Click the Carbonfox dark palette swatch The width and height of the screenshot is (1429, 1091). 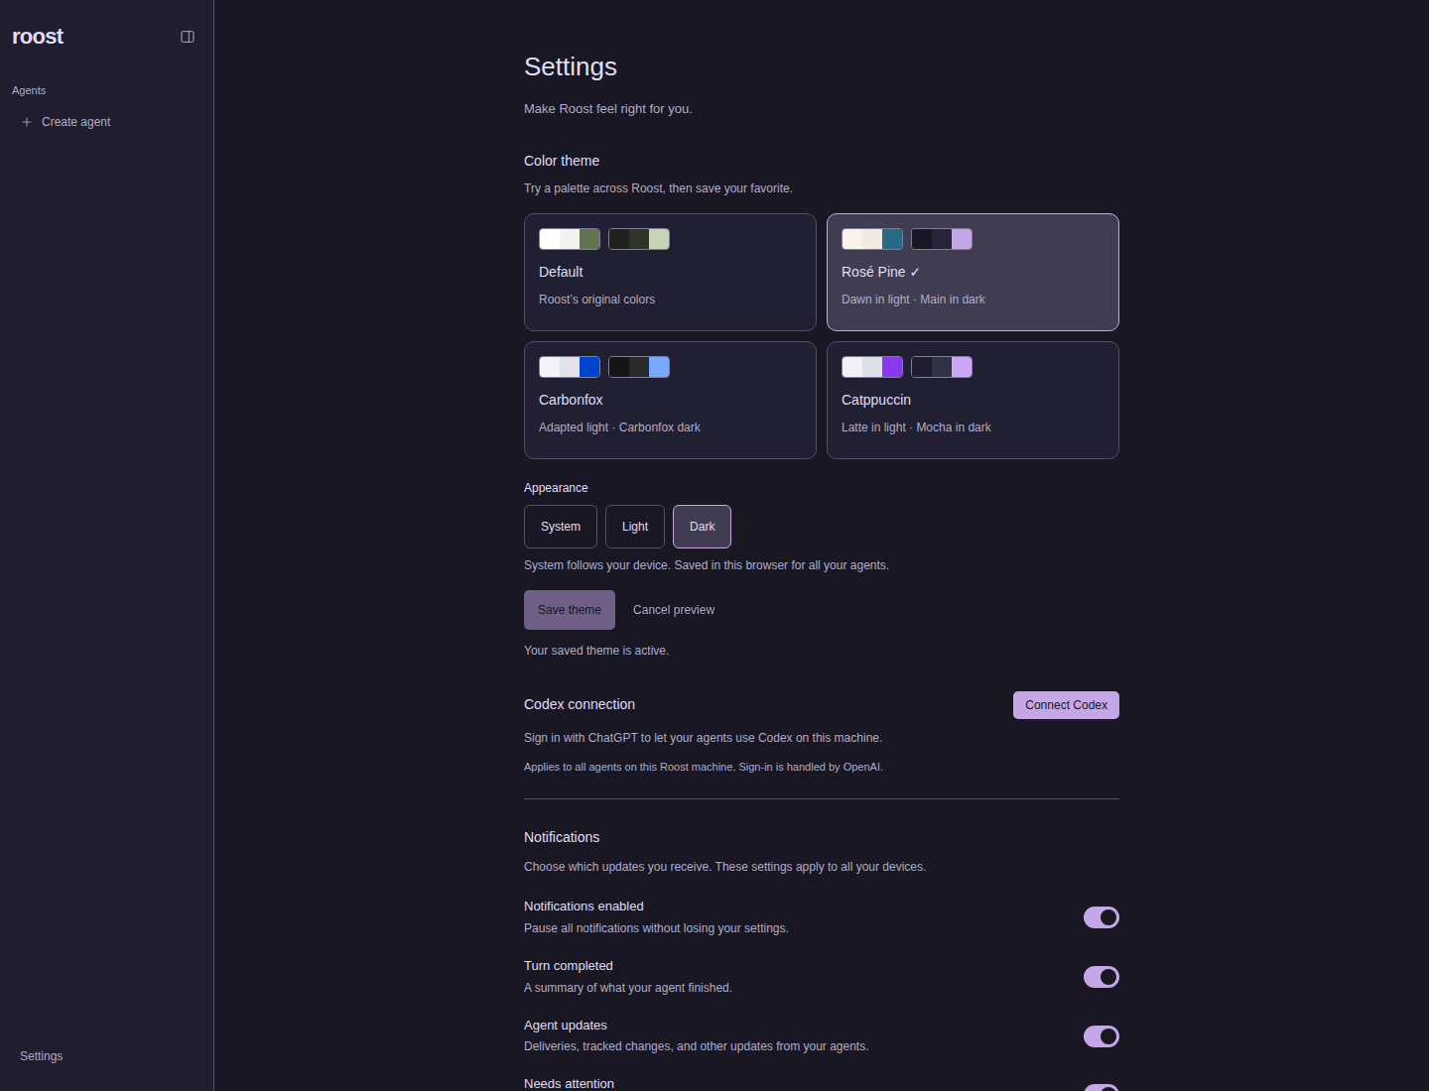pyautogui.click(x=639, y=367)
